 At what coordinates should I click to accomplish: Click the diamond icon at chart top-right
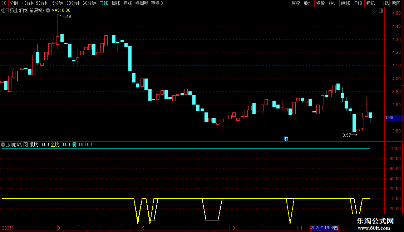[375, 11]
